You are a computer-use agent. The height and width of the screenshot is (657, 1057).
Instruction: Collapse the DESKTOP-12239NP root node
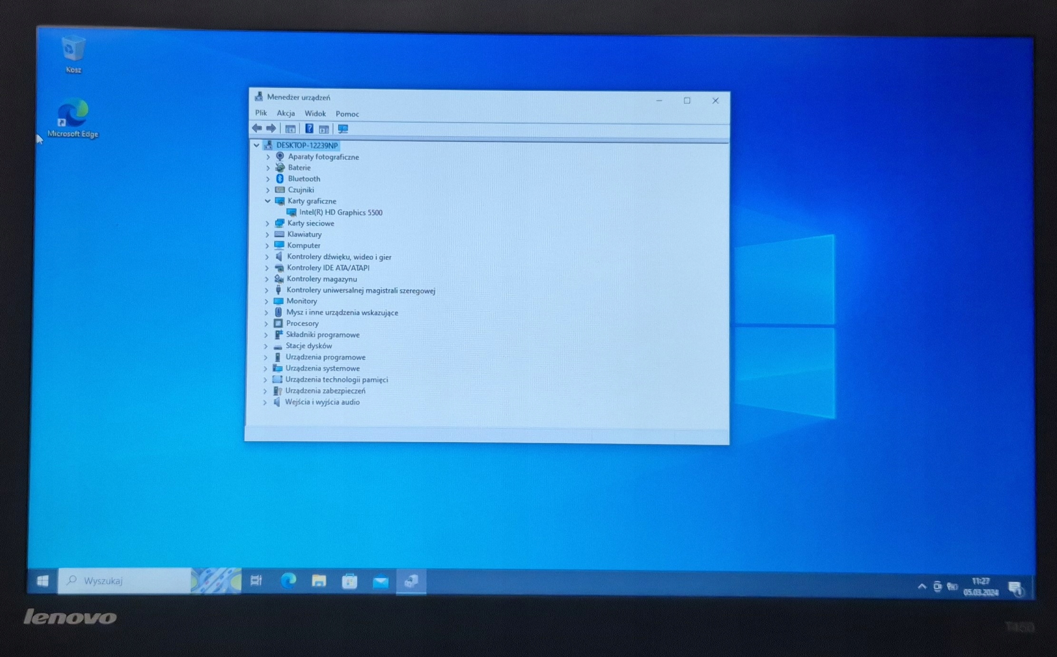pos(256,146)
